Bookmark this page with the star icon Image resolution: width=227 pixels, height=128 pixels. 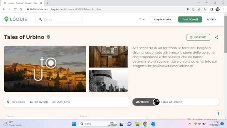[x=205, y=9]
